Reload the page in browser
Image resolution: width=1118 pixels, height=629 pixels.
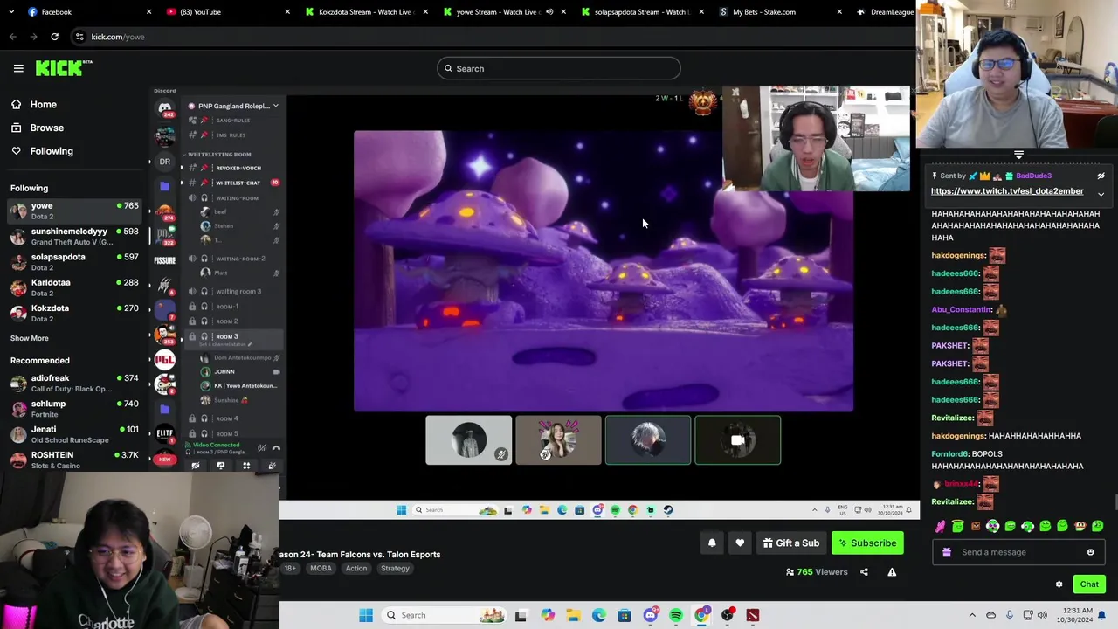[x=54, y=37]
